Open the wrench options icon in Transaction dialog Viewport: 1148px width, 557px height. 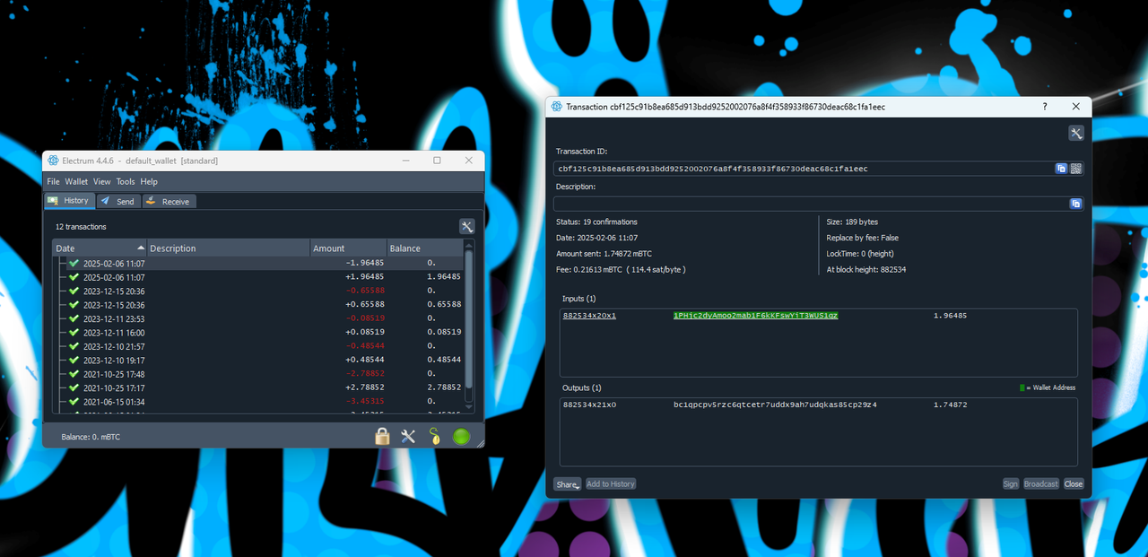click(x=1076, y=133)
